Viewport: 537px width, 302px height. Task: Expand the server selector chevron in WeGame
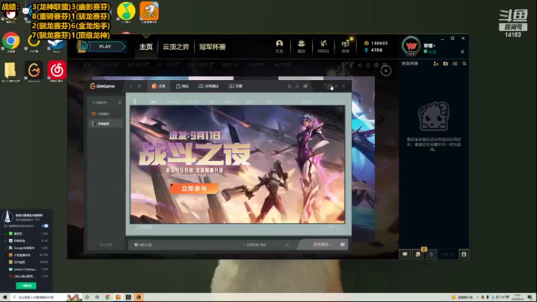pos(287,245)
